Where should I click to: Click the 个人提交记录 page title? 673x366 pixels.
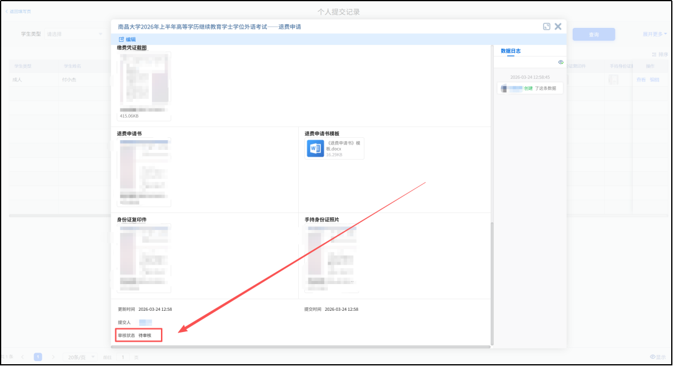(339, 12)
